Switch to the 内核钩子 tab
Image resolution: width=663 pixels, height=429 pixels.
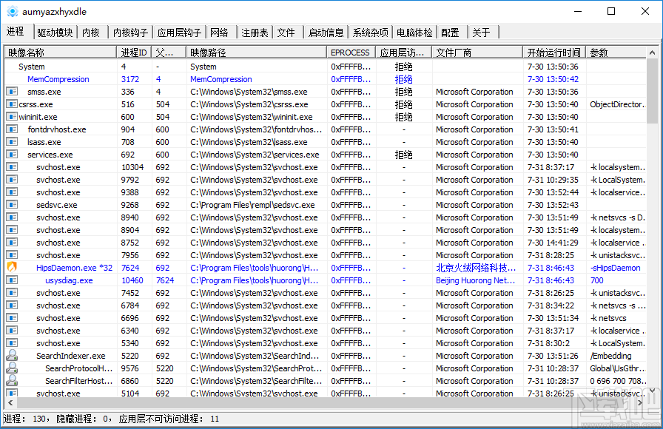(x=131, y=33)
